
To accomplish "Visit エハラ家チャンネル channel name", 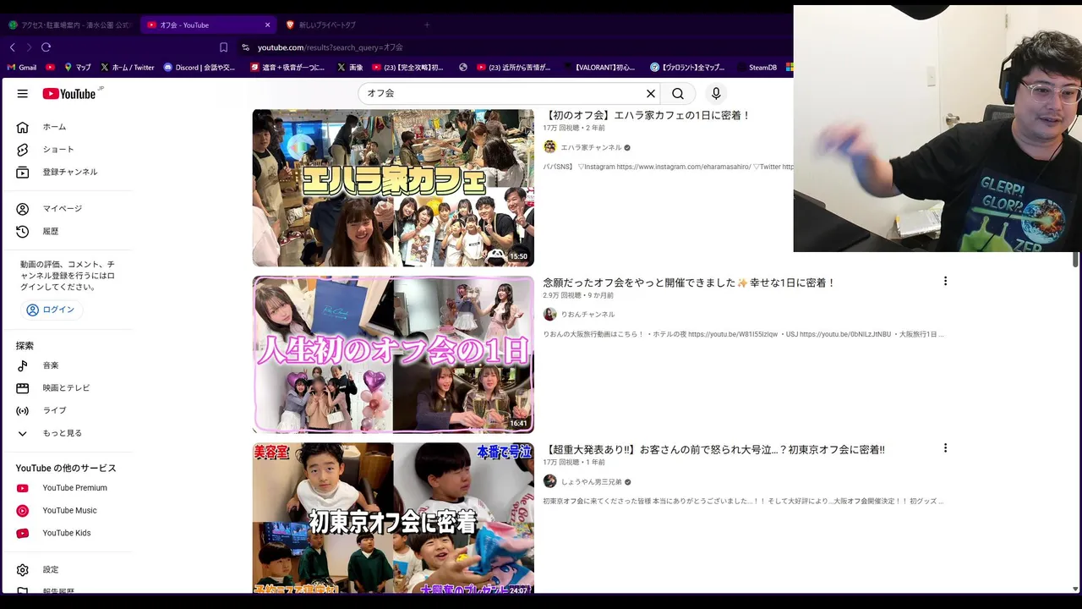I will 591,147.
